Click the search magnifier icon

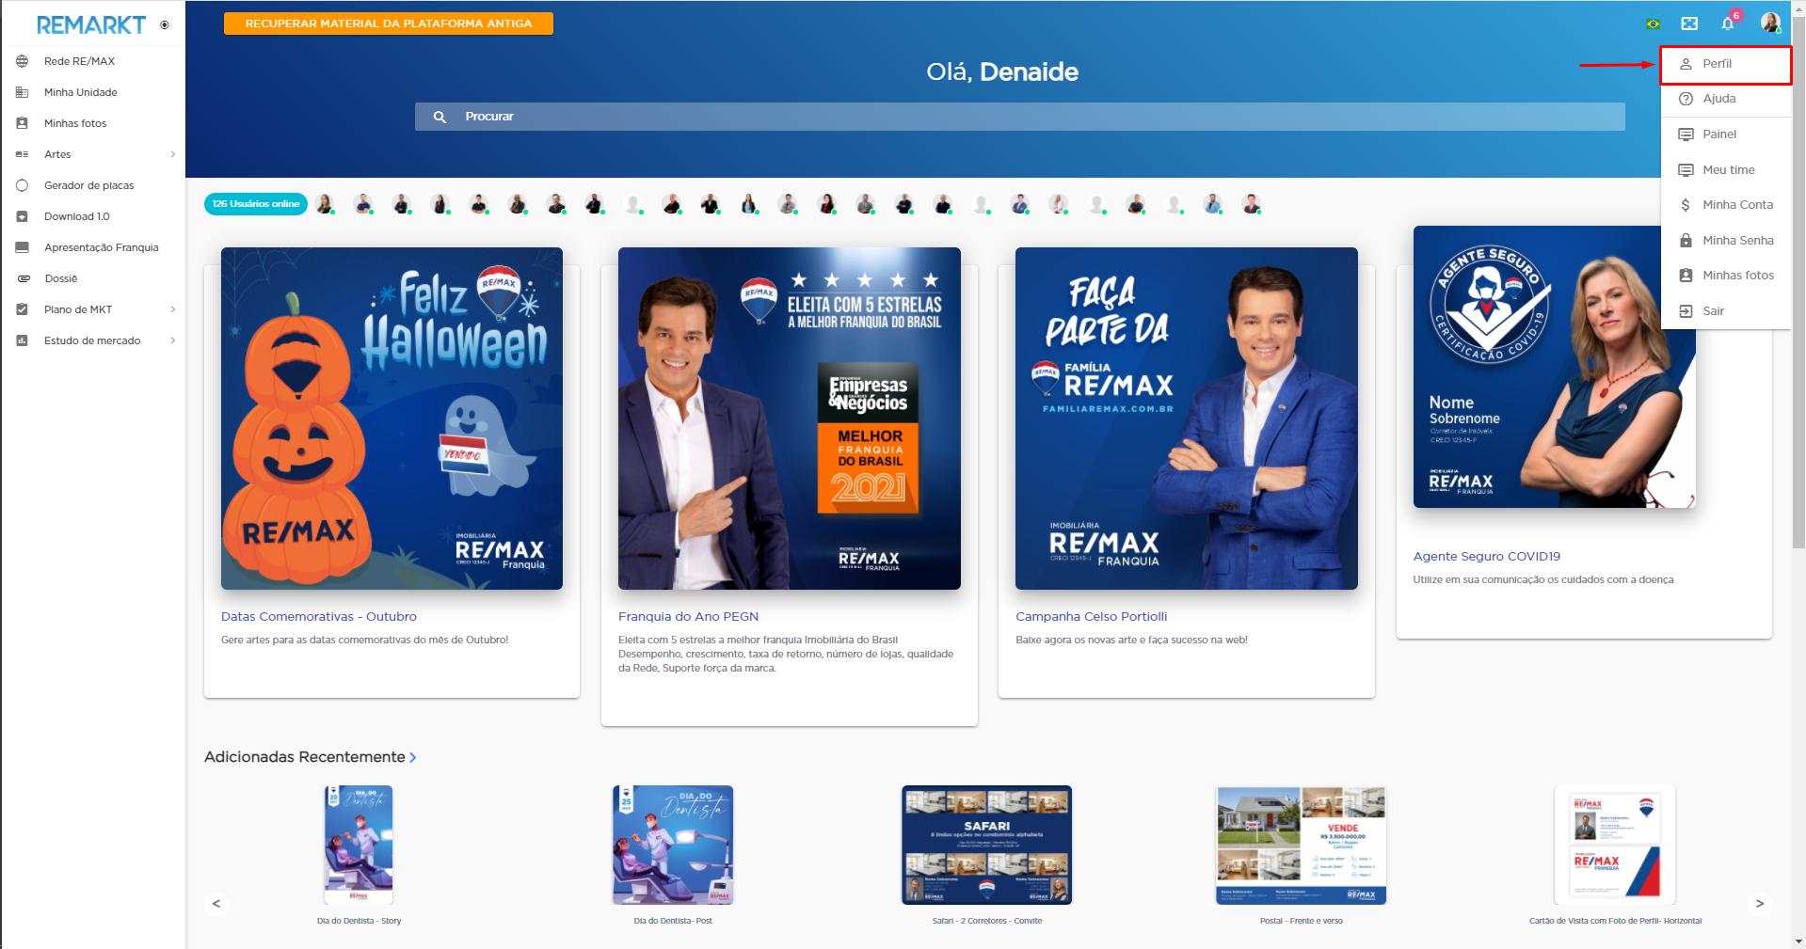click(440, 116)
